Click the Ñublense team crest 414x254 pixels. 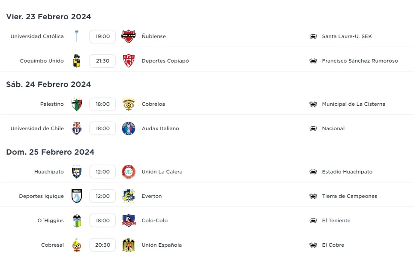pos(129,36)
